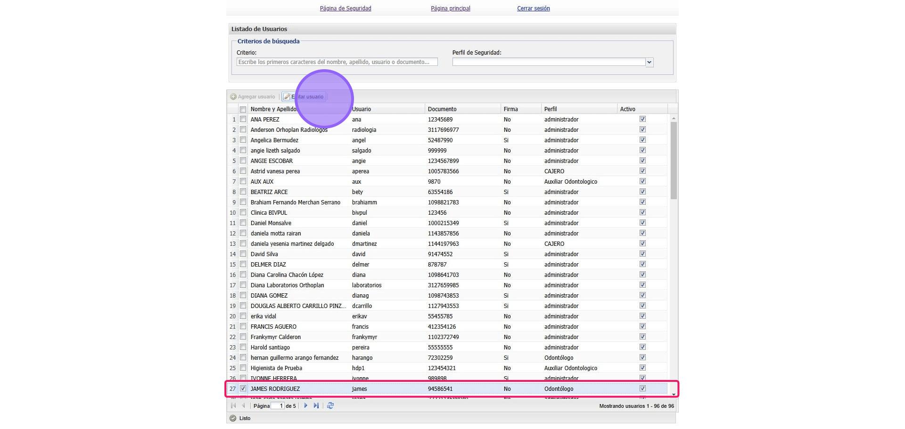Open the Página de Seguridad link
The width and height of the screenshot is (905, 429).
pos(346,8)
